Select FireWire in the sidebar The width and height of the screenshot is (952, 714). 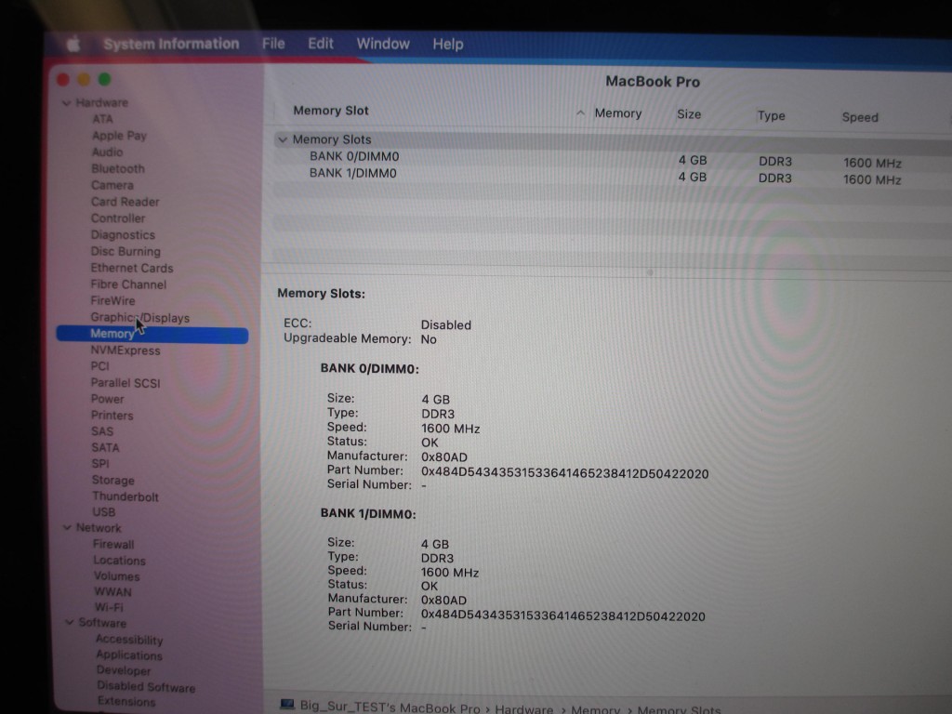pyautogui.click(x=112, y=300)
